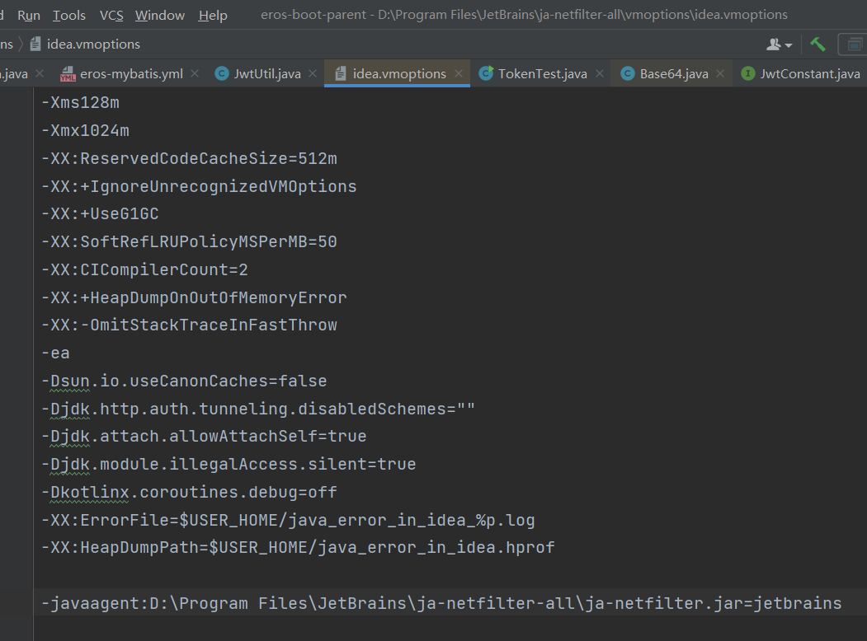Click the class icon on JwtUtil.java tab
The image size is (867, 641).
coord(221,73)
